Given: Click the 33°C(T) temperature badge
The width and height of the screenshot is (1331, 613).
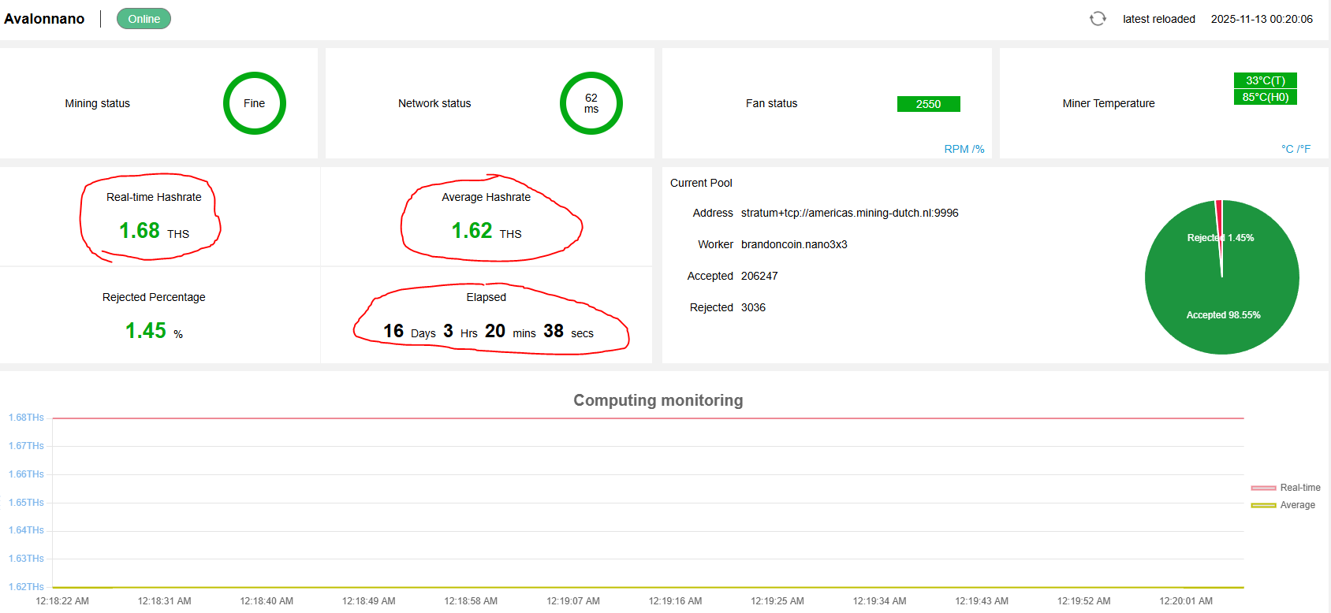Looking at the screenshot, I should [x=1265, y=80].
